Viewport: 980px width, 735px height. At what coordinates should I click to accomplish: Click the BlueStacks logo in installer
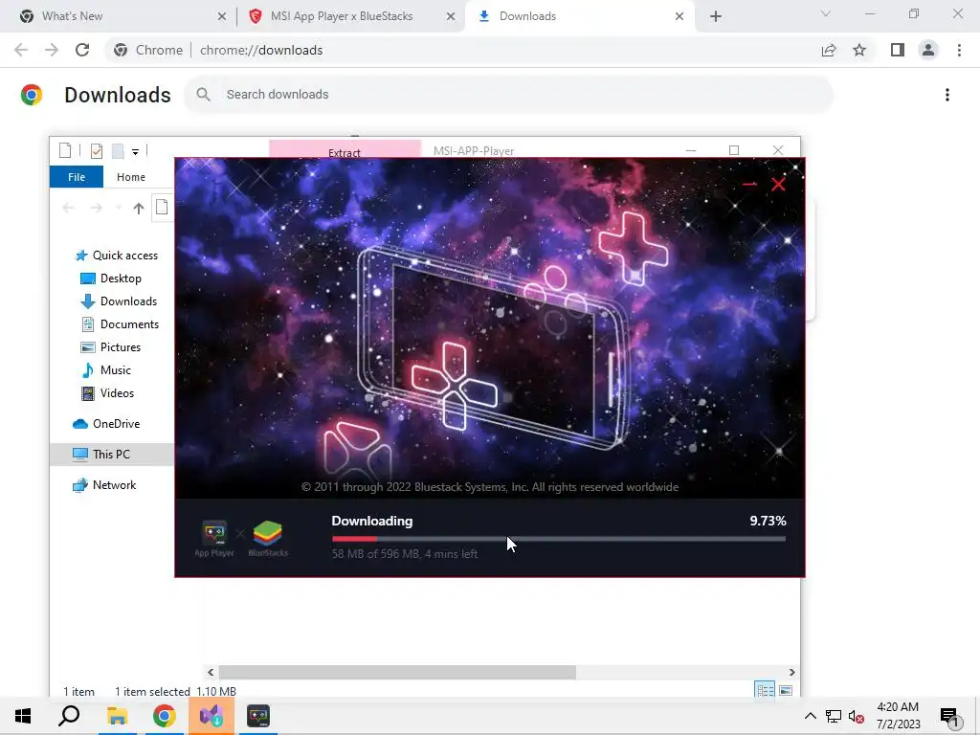click(x=268, y=539)
